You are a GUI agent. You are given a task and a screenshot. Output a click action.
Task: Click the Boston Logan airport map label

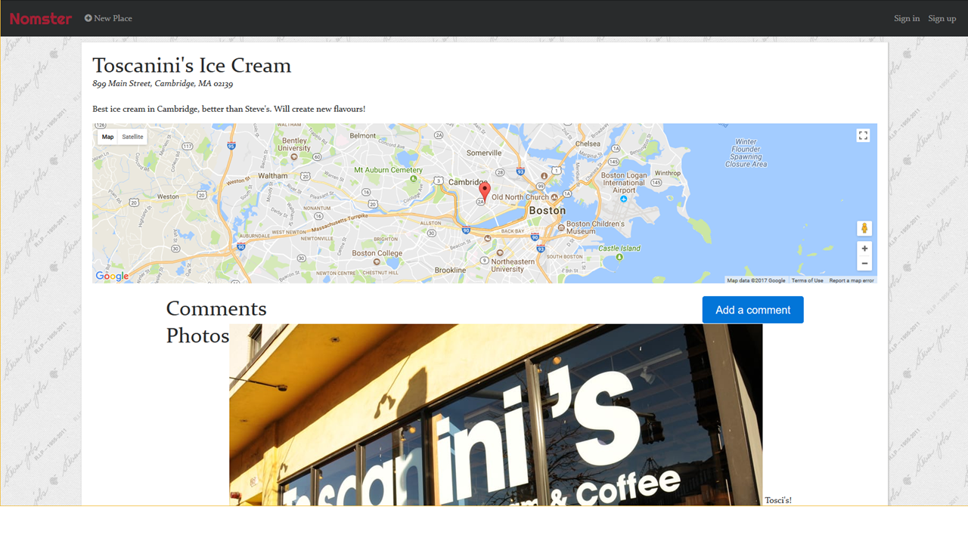pyautogui.click(x=624, y=183)
